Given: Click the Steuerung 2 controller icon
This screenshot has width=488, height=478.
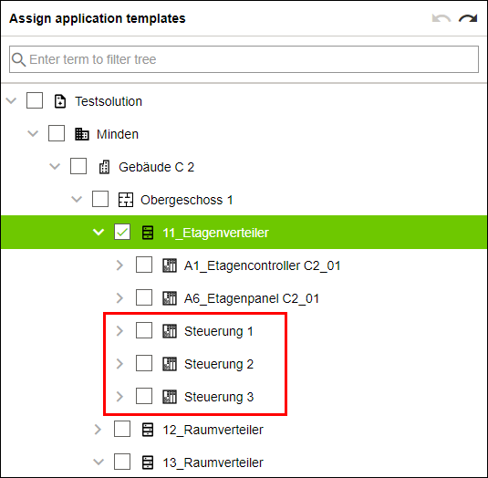Looking at the screenshot, I should pyautogui.click(x=170, y=364).
